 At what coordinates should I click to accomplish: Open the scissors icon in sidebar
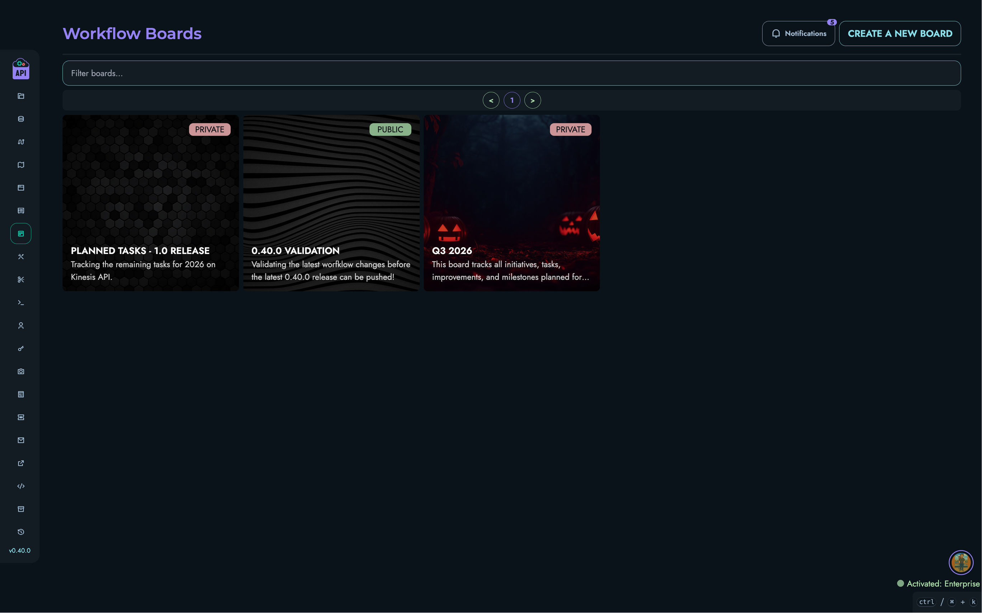tap(21, 280)
